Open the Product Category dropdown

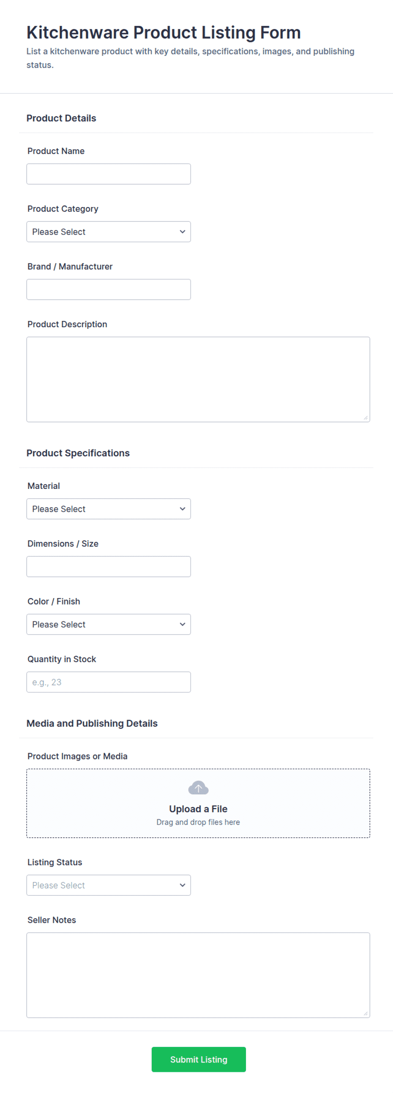[x=109, y=232]
